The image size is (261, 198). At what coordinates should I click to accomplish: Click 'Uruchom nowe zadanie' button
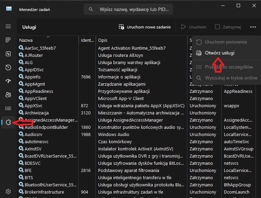[145, 27]
